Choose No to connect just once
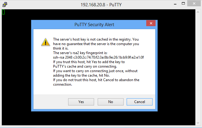Viewport: 202px width, 128px height. tap(111, 102)
